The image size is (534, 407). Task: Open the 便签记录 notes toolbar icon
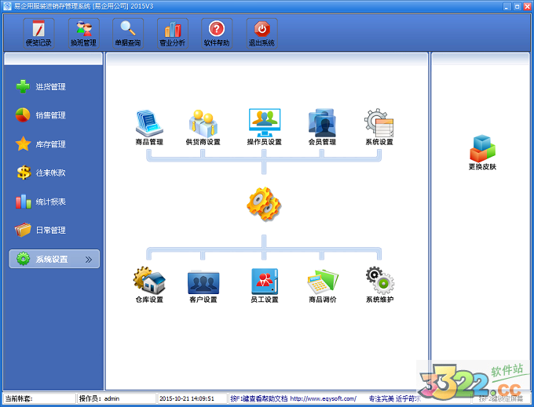(38, 33)
